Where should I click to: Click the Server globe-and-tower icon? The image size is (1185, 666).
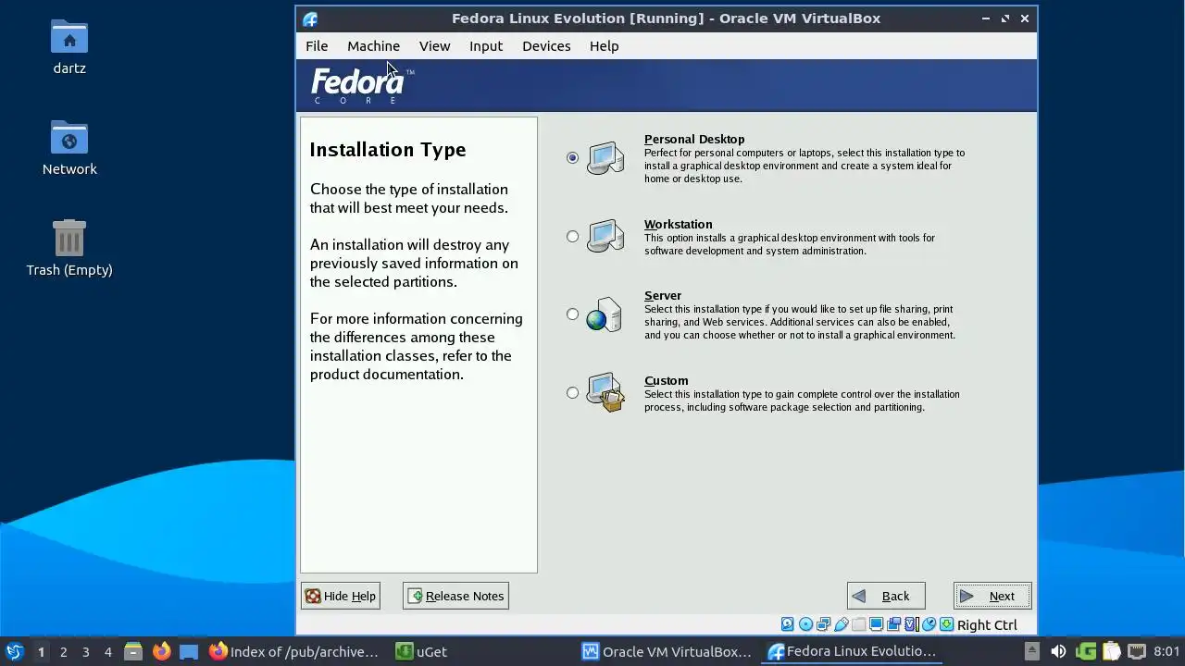click(605, 314)
